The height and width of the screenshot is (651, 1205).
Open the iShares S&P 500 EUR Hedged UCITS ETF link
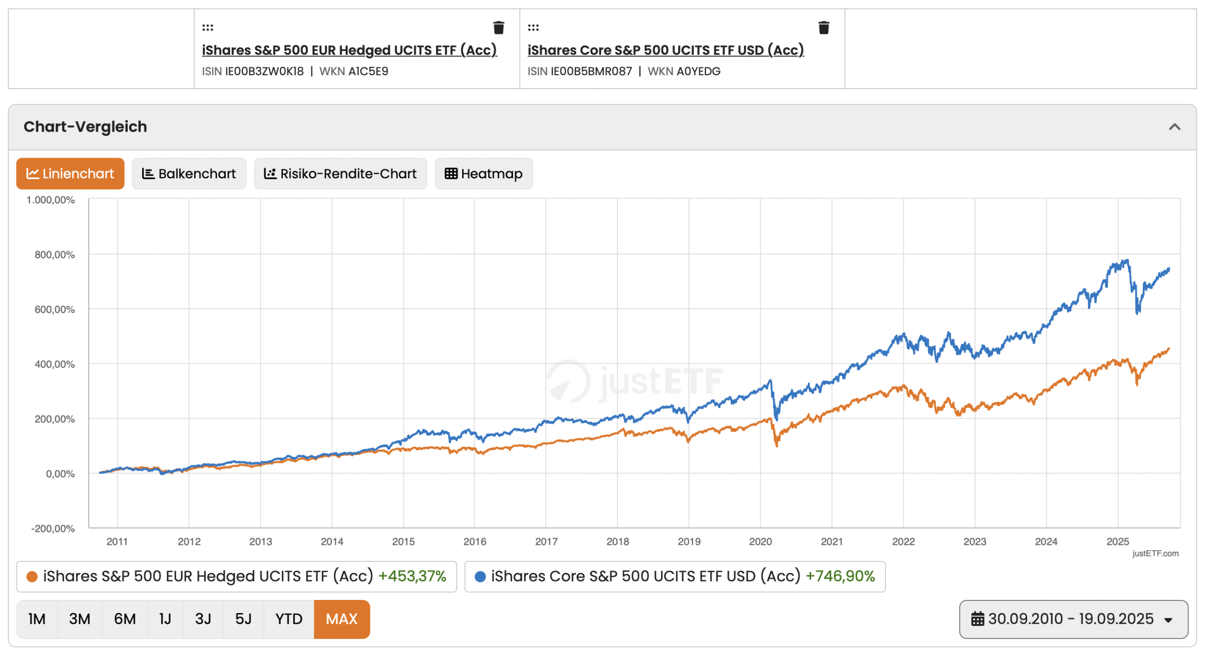click(x=349, y=50)
